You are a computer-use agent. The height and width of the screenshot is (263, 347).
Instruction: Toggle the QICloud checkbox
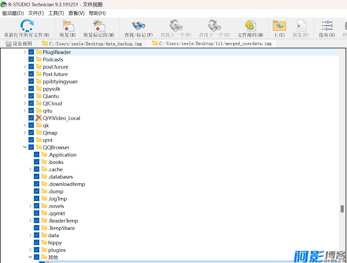(31, 103)
